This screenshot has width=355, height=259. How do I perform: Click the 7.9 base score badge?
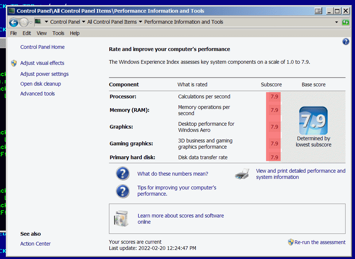pos(313,121)
